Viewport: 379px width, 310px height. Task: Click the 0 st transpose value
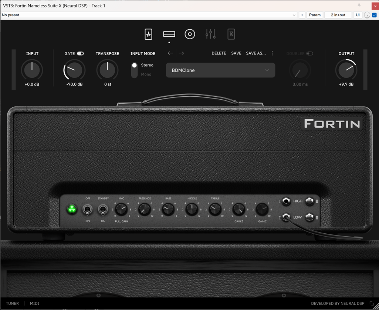click(x=108, y=84)
